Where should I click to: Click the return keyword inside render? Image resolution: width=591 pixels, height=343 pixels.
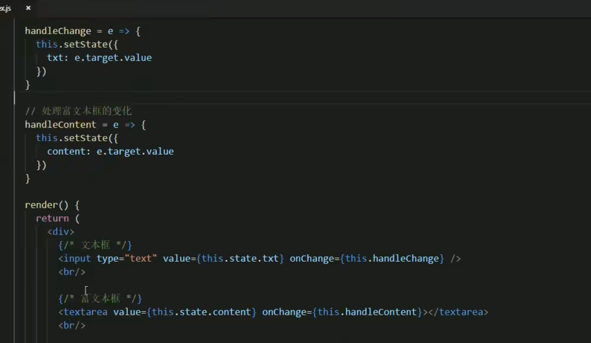click(52, 218)
